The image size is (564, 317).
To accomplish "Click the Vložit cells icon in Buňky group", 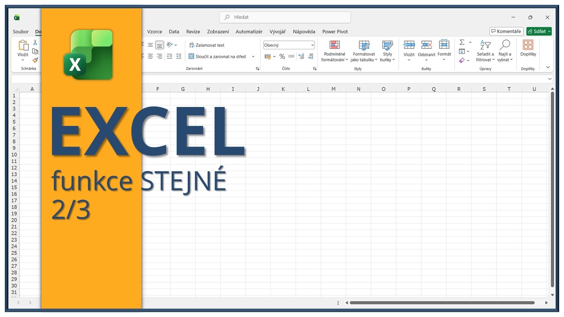I will pos(409,45).
